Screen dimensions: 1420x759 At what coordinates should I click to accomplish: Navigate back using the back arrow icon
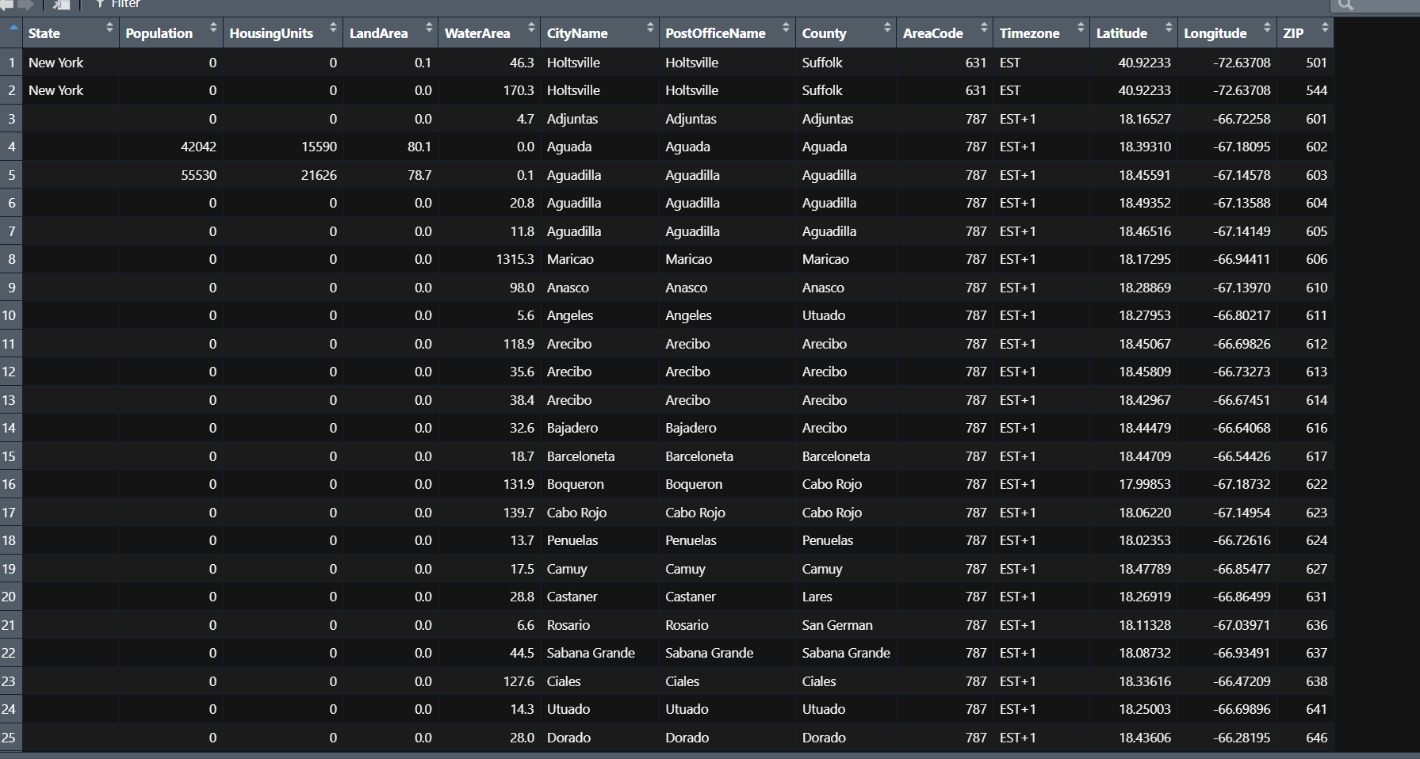pyautogui.click(x=6, y=4)
